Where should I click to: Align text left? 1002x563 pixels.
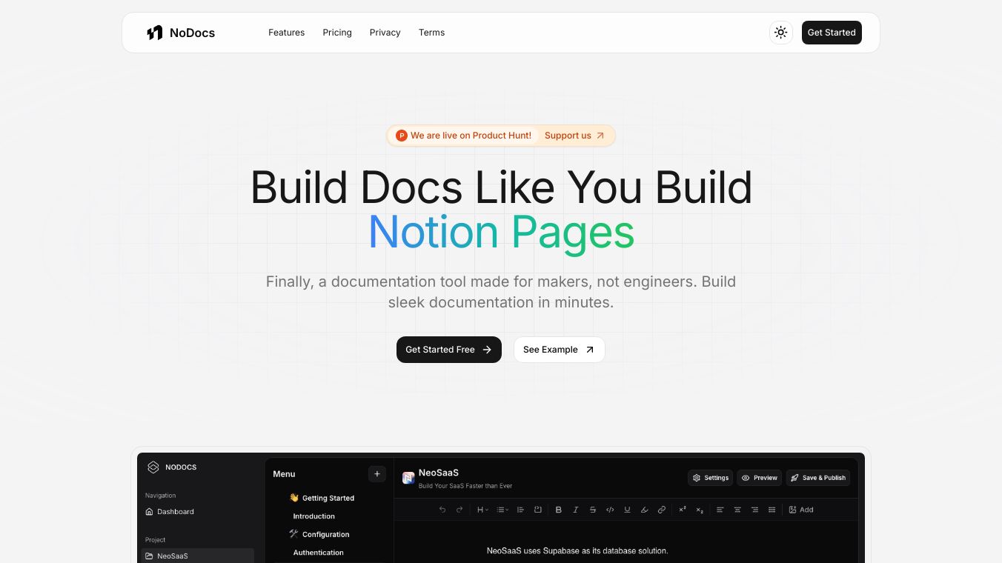click(x=720, y=510)
